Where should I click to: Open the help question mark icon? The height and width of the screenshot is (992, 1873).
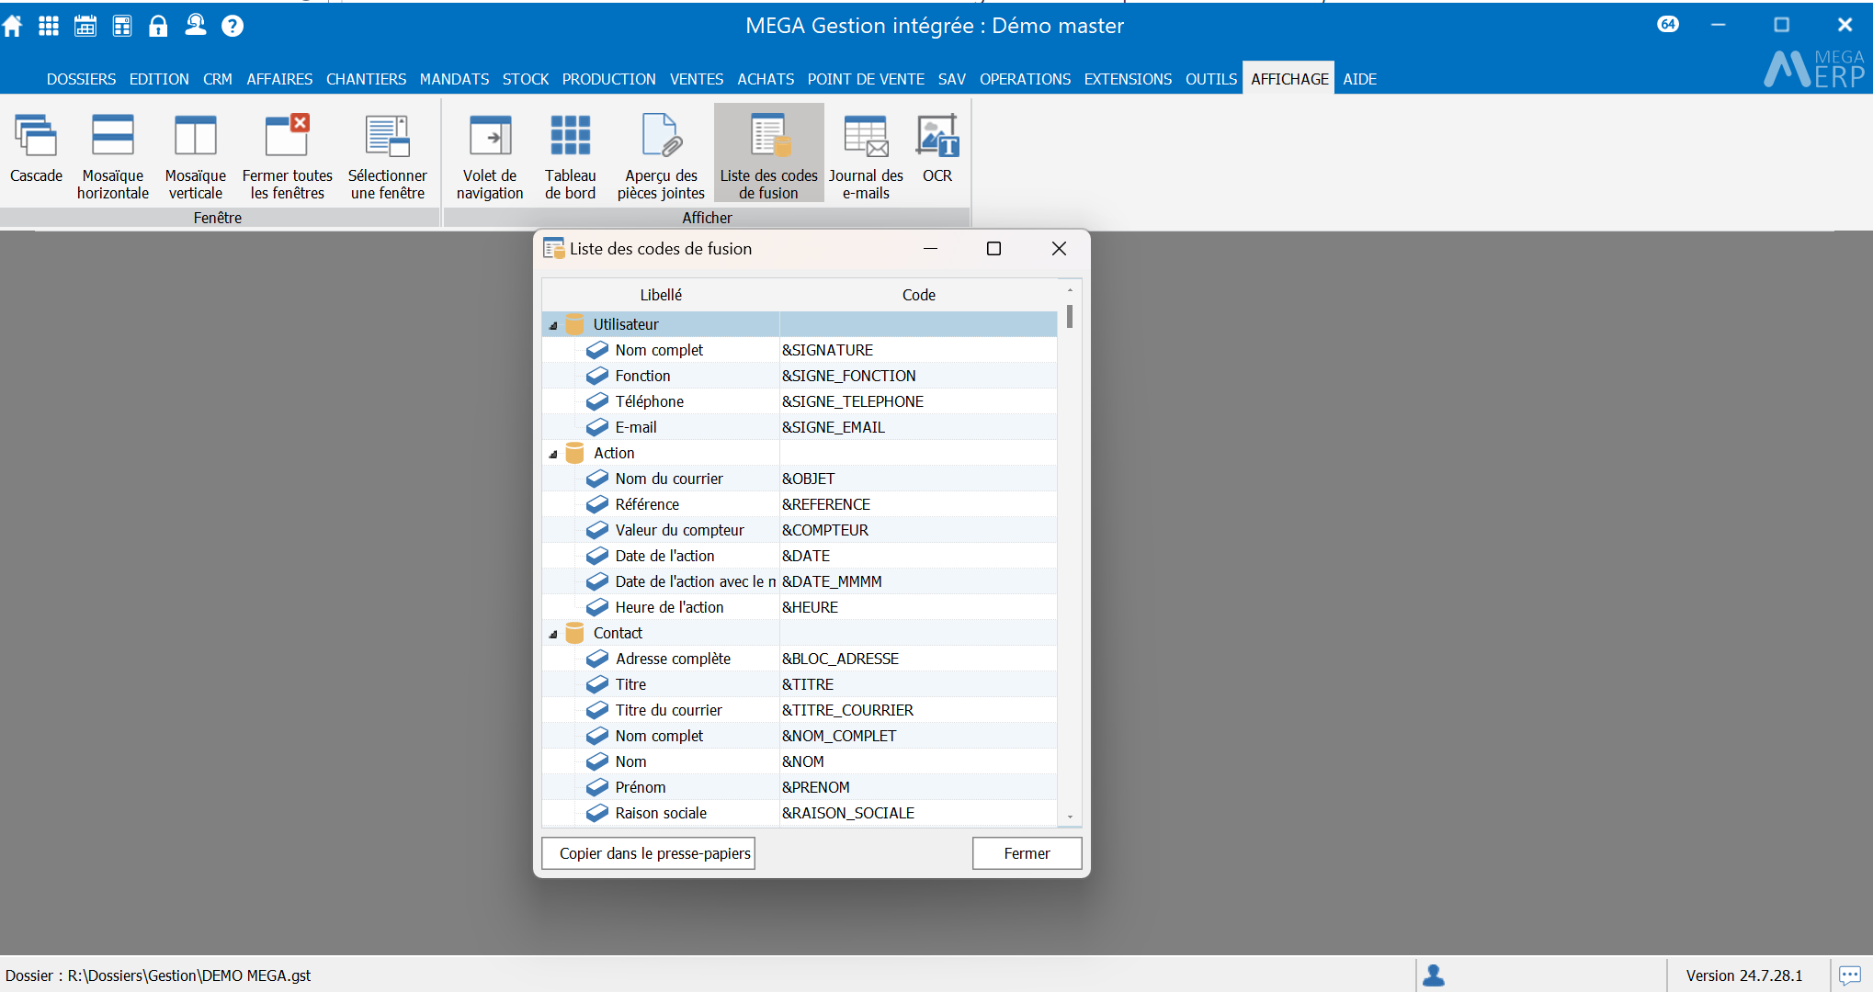pos(233,26)
